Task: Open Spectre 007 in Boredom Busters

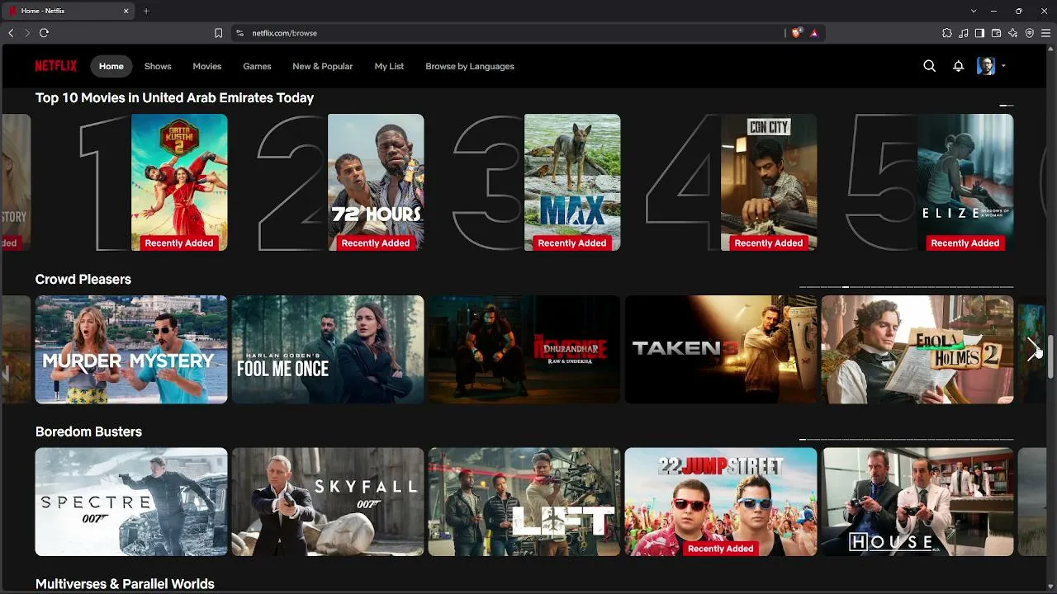Action: pos(131,502)
